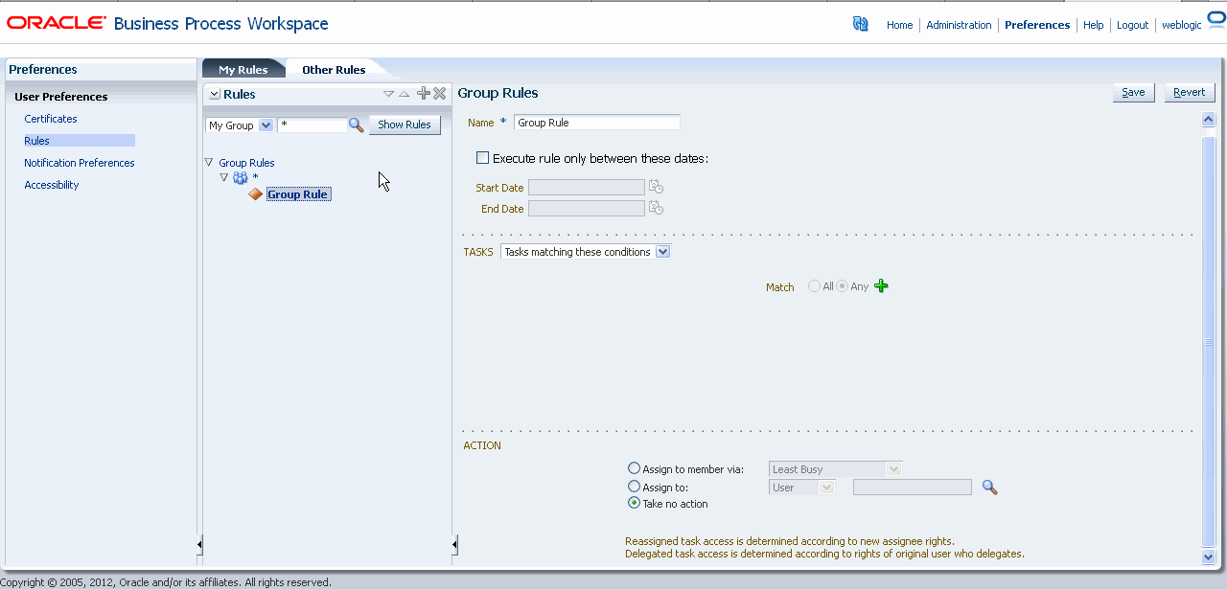
Task: Click the Group Rules tree label
Action: [246, 163]
